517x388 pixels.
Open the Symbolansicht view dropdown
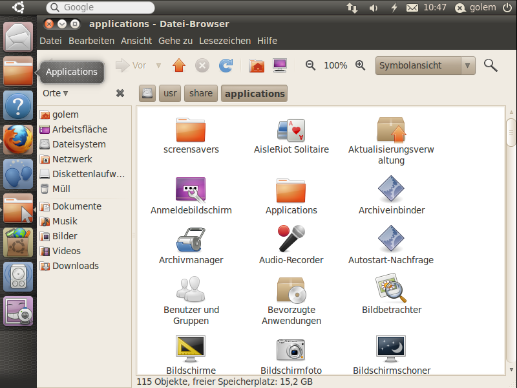pyautogui.click(x=469, y=65)
